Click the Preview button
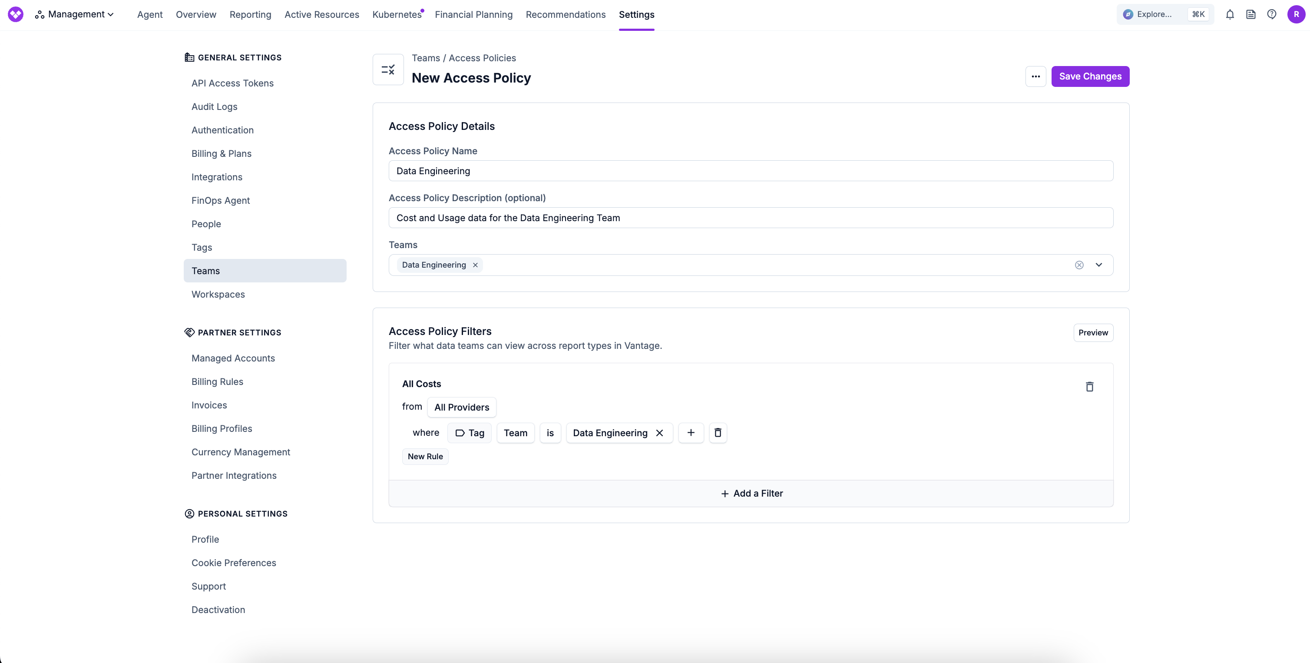This screenshot has width=1310, height=663. point(1093,333)
